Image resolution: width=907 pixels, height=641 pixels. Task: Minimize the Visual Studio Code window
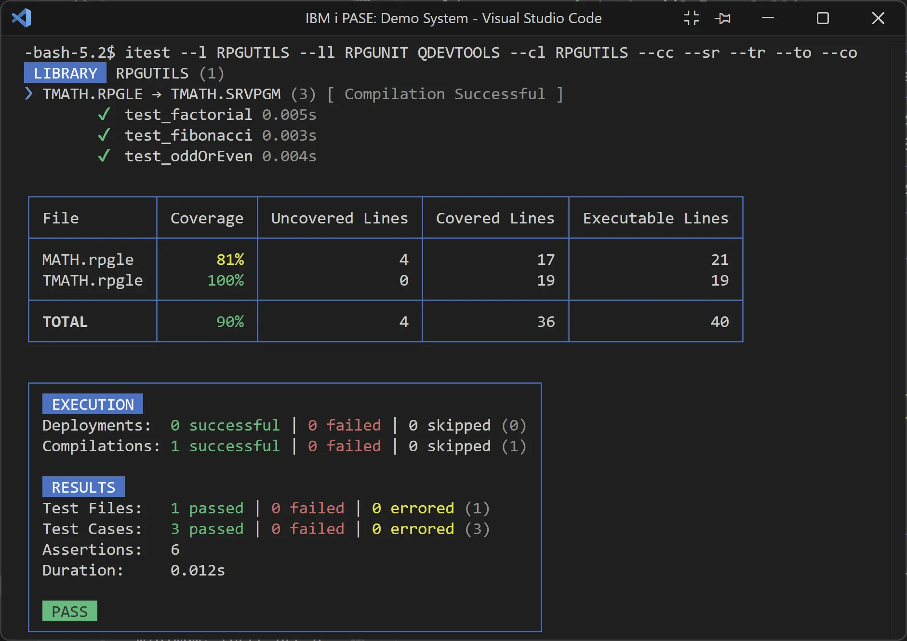click(x=768, y=18)
